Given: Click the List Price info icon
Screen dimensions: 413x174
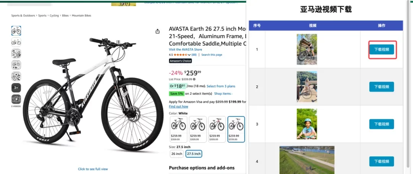Looking at the screenshot, I should 194,79.
